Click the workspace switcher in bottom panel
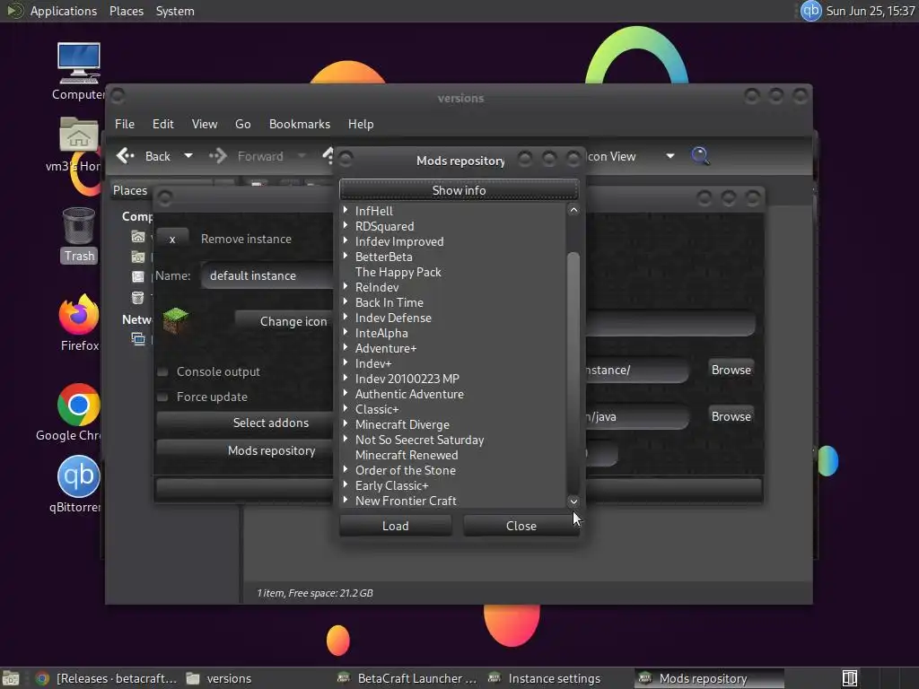 [x=849, y=678]
